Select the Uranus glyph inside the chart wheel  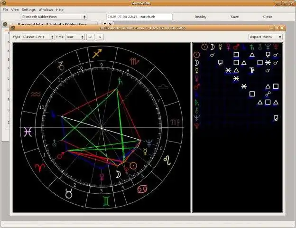(x=54, y=143)
